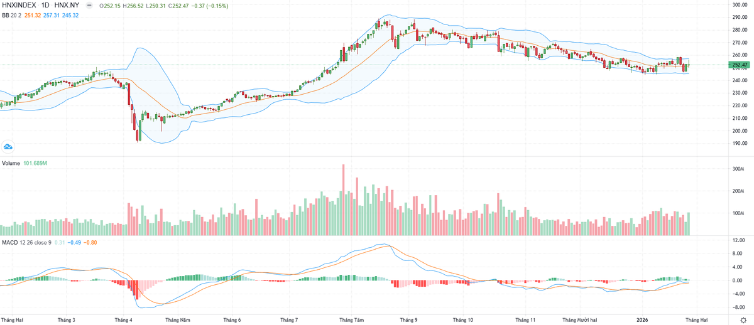Screen dimensions: 754x325
Task: Open chart settings gear icon
Action: tap(742, 320)
